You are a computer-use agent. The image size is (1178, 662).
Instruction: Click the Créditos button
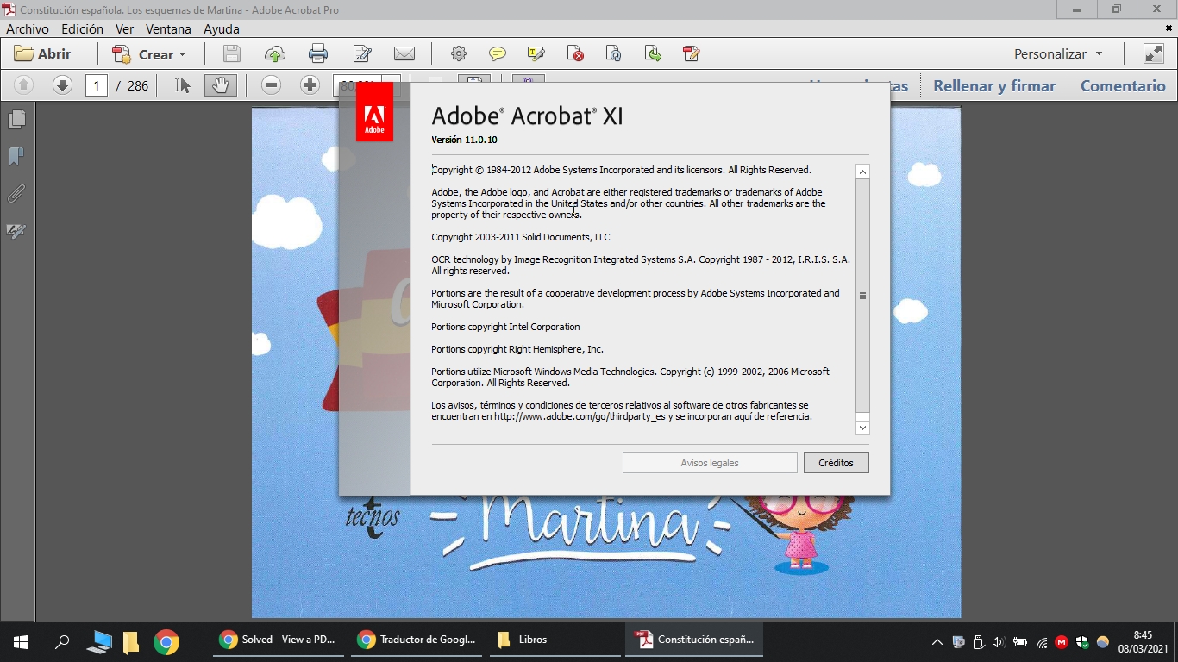(x=836, y=463)
